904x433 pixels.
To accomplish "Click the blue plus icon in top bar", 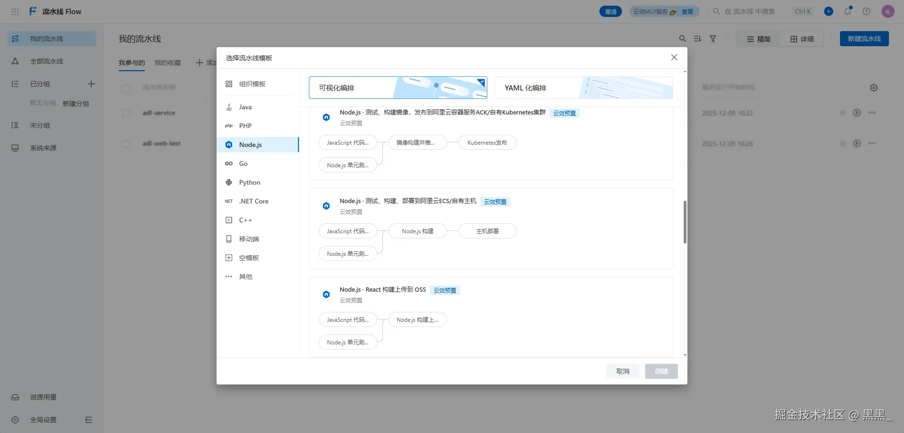I will click(x=829, y=11).
